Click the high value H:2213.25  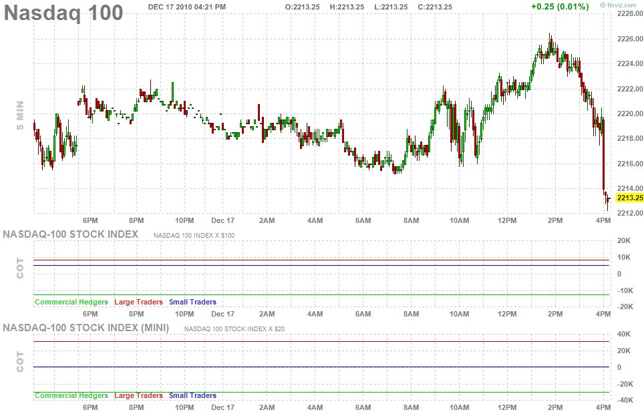[347, 7]
